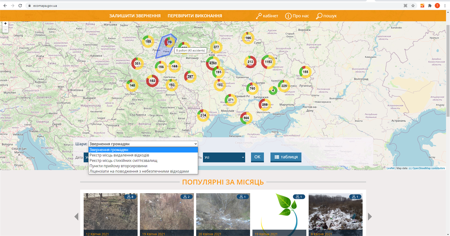Reload the page with the refresh icon
Screen dimensions: 450x236
point(20,6)
